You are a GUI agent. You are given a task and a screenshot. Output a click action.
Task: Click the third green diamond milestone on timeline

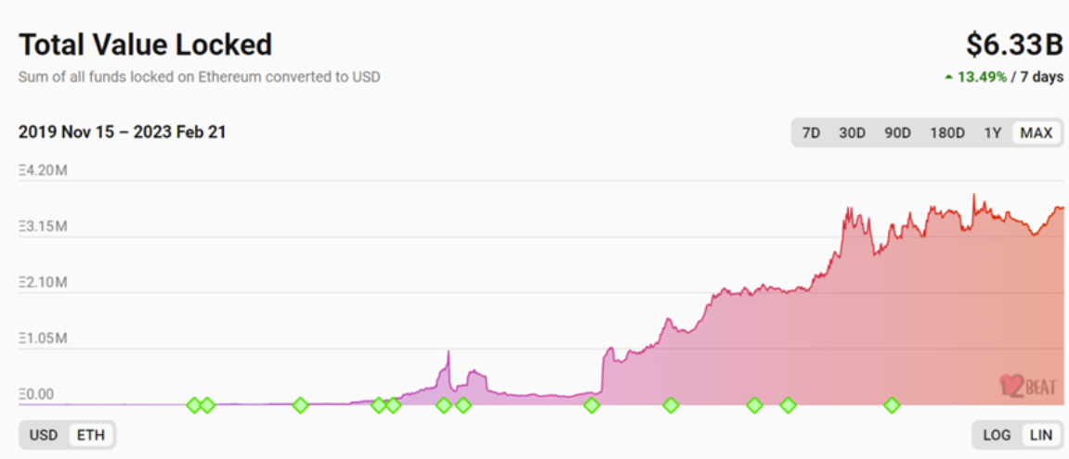pyautogui.click(x=301, y=405)
